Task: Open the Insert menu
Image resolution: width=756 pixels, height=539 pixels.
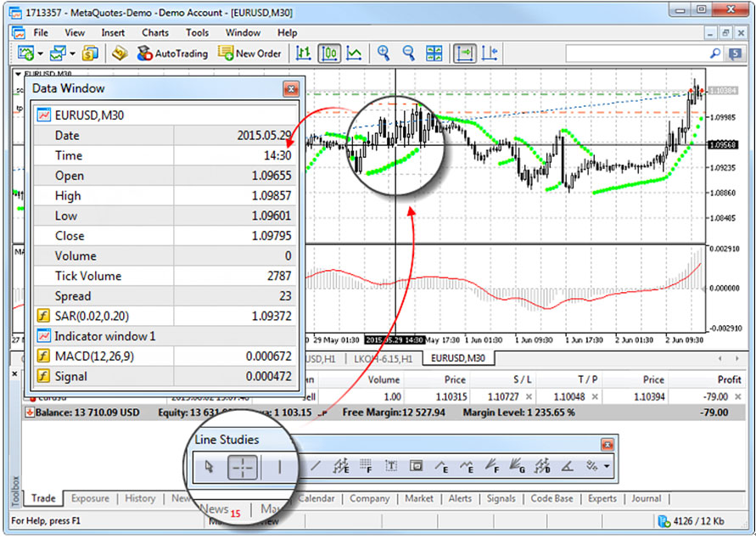Action: click(113, 33)
